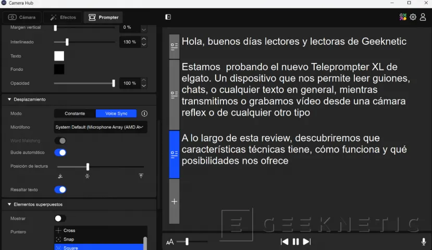Click the "Estamos probando el nuevo Teleprompter" paragraph
The width and height of the screenshot is (432, 250).
point(295,90)
